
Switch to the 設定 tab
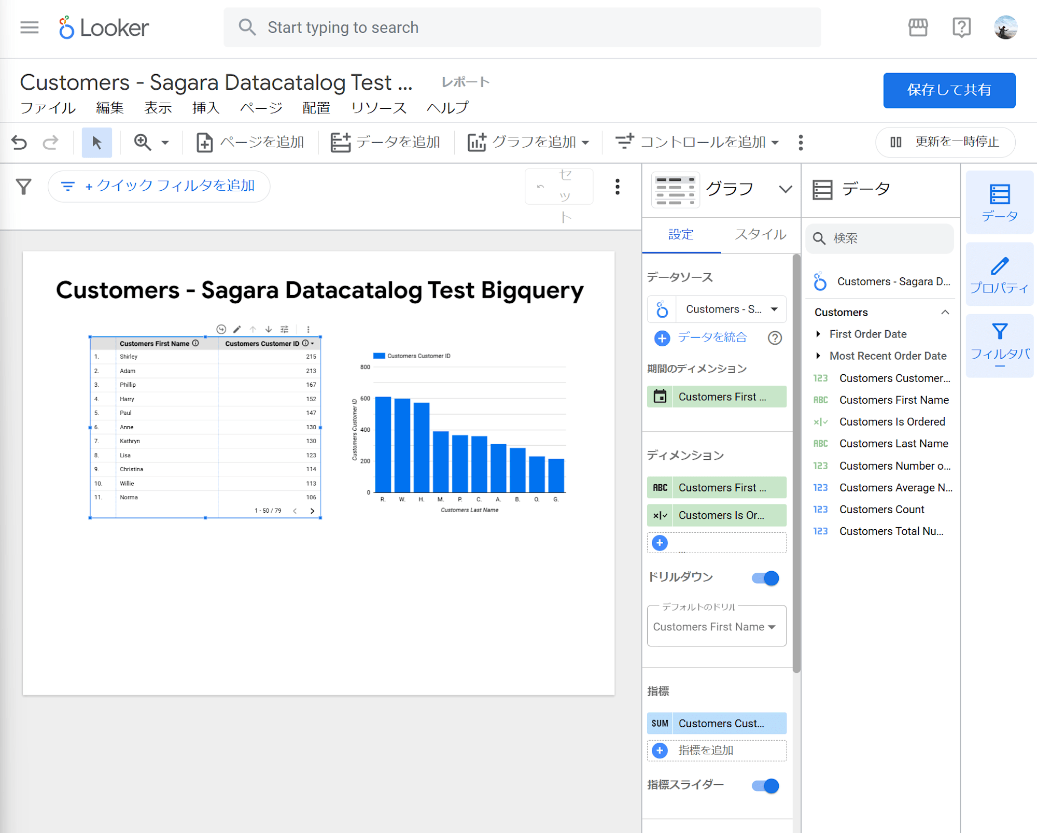coord(681,234)
